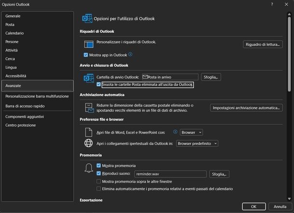The image size is (294, 213).
Task: Open the Browser predefinito dropdown
Action: pyautogui.click(x=197, y=144)
